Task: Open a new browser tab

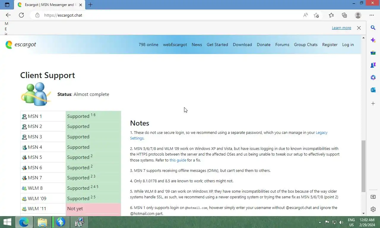Action: [x=91, y=5]
